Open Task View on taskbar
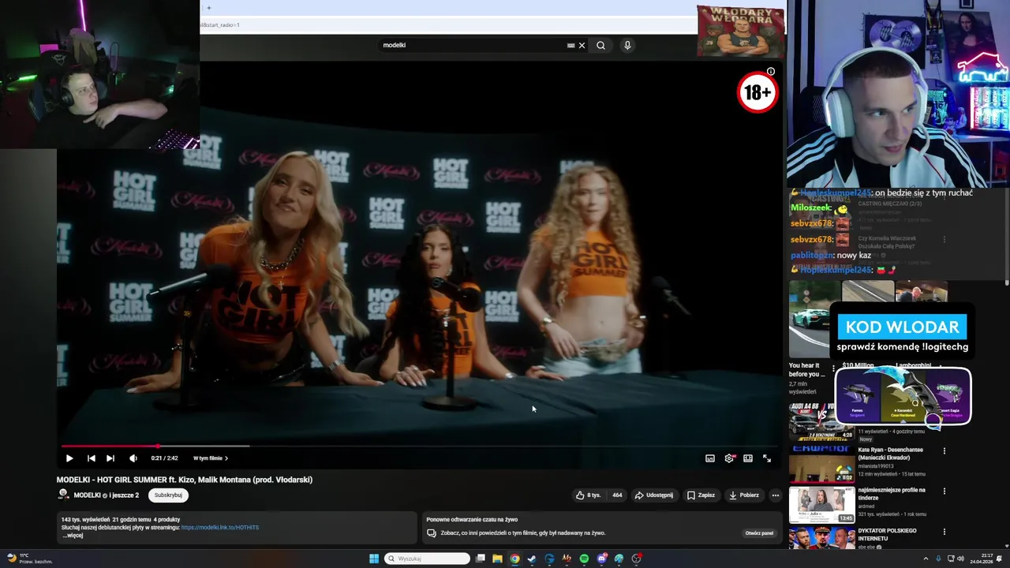The height and width of the screenshot is (568, 1010). 480,559
